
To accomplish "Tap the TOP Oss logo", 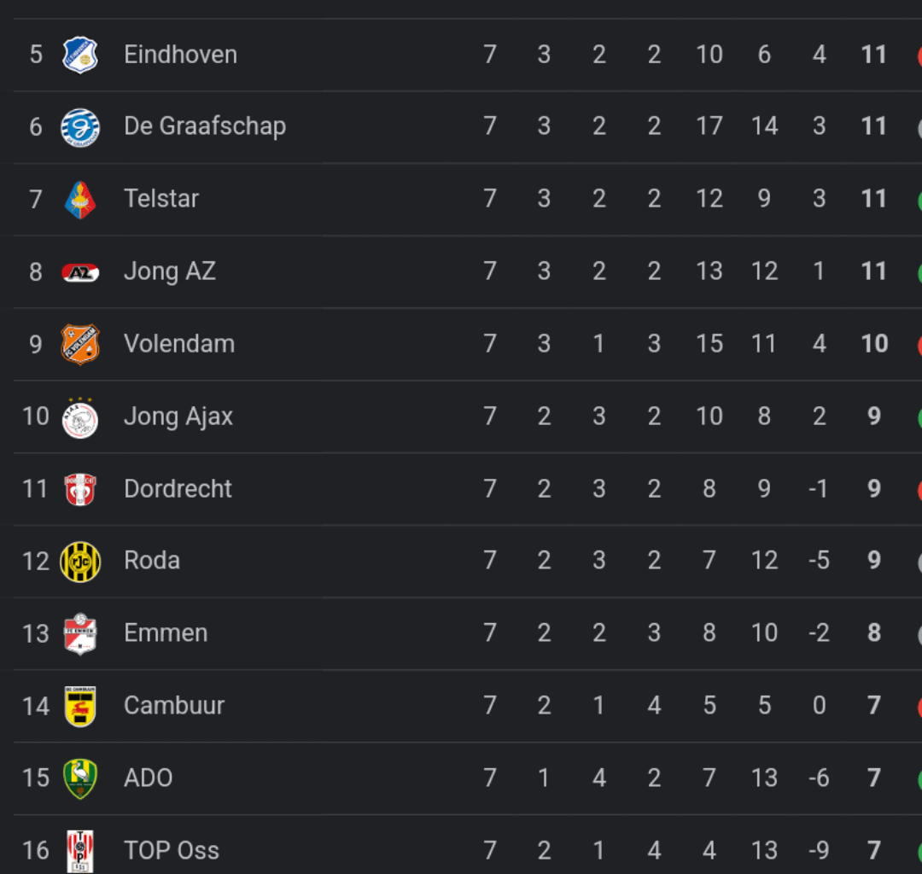I will [80, 851].
